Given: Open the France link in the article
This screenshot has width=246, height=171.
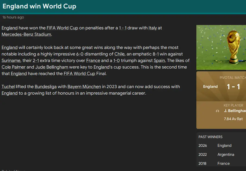Looking at the screenshot, I should pos(93,60).
